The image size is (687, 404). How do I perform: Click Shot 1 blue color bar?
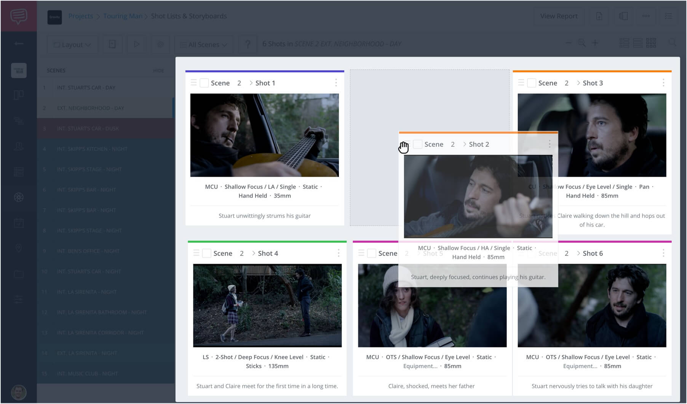[265, 71]
